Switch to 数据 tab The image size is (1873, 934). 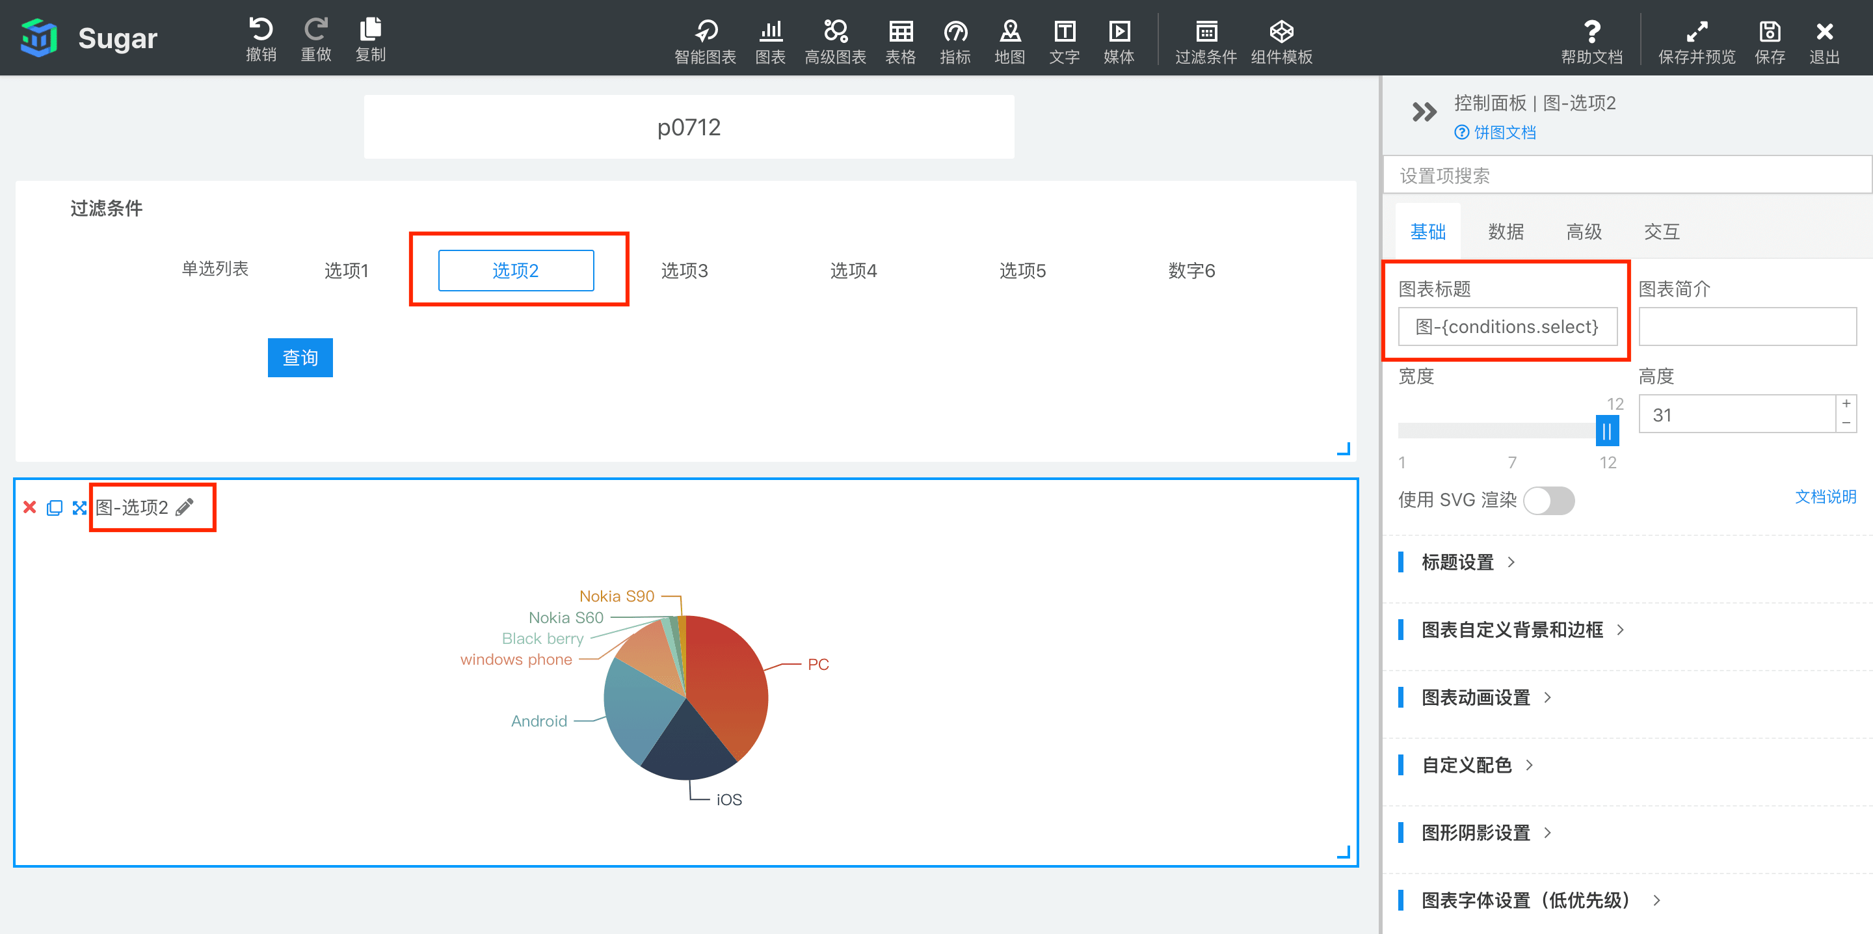pyautogui.click(x=1505, y=232)
